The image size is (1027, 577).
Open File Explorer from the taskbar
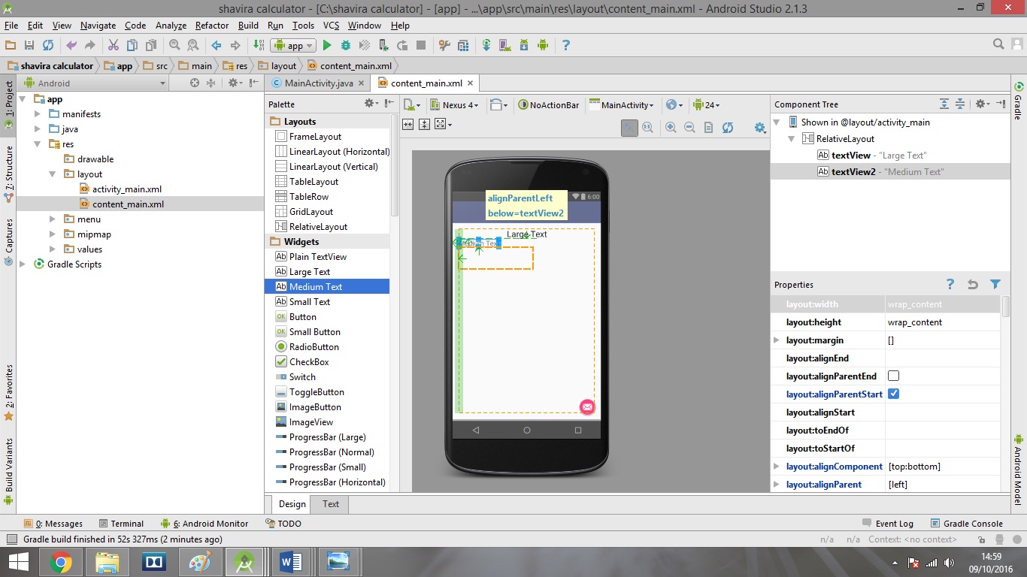(108, 562)
